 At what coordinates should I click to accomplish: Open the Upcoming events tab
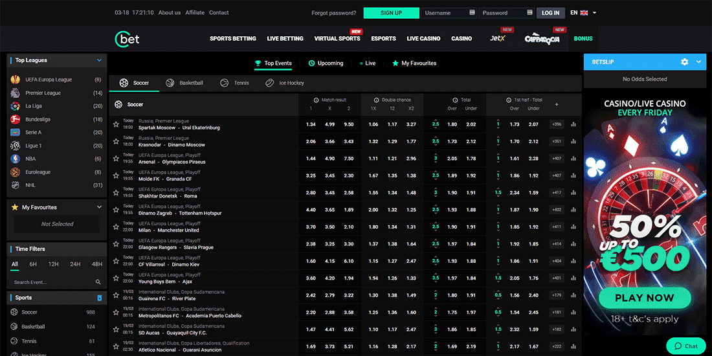326,63
